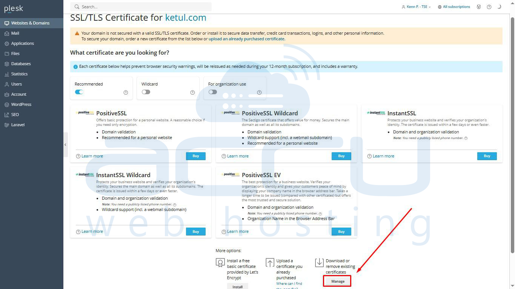Buy the InstantSSL Wildcard certificate

[x=196, y=231]
